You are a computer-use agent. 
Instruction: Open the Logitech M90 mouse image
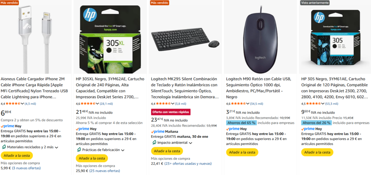pos(260,37)
